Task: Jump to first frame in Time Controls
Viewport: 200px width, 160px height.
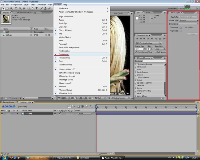Action: 137,39
